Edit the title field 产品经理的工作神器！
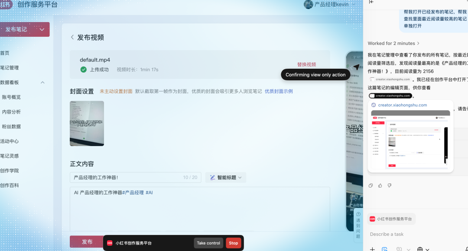Screen dimensions: 468x251 click(x=135, y=178)
